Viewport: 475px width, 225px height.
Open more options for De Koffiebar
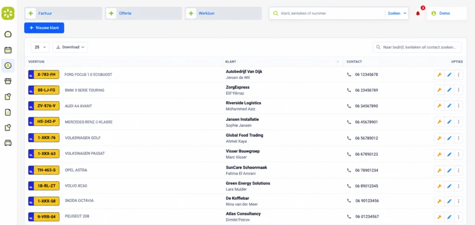click(458, 201)
